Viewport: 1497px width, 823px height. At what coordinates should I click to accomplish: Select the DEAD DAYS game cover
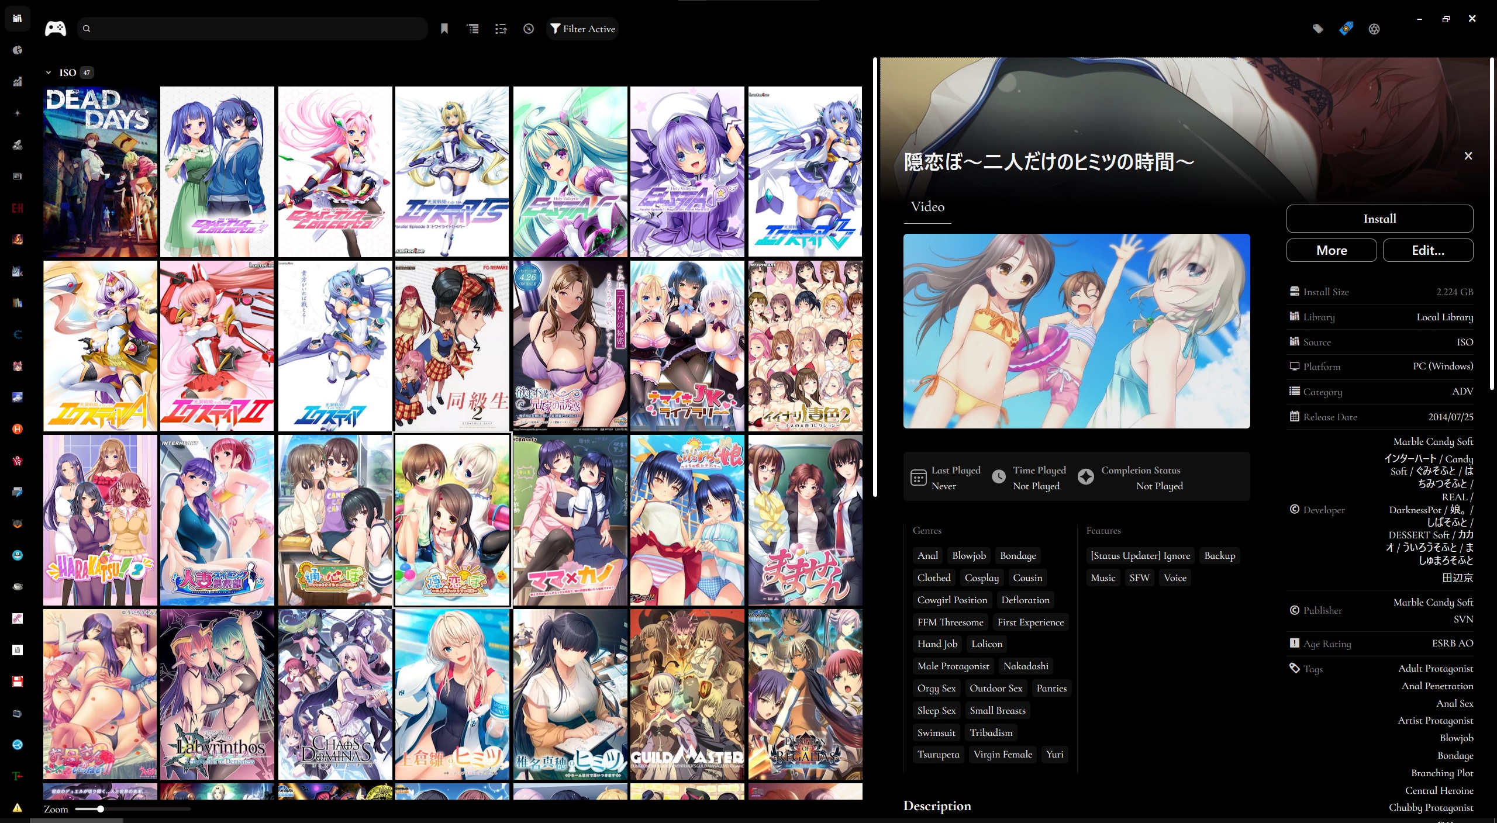100,172
